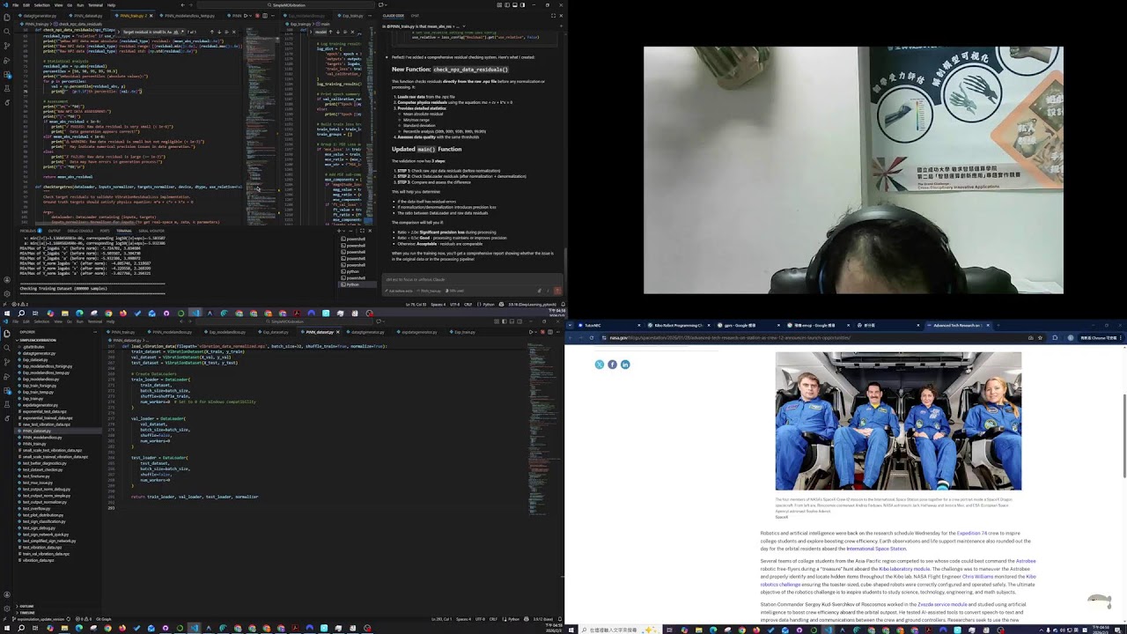
Task: Toggle Panel in lower VS Code title bar
Action: coord(512,321)
